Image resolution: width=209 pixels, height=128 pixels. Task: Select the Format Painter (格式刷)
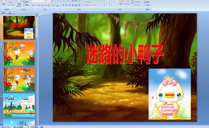click(11, 5)
